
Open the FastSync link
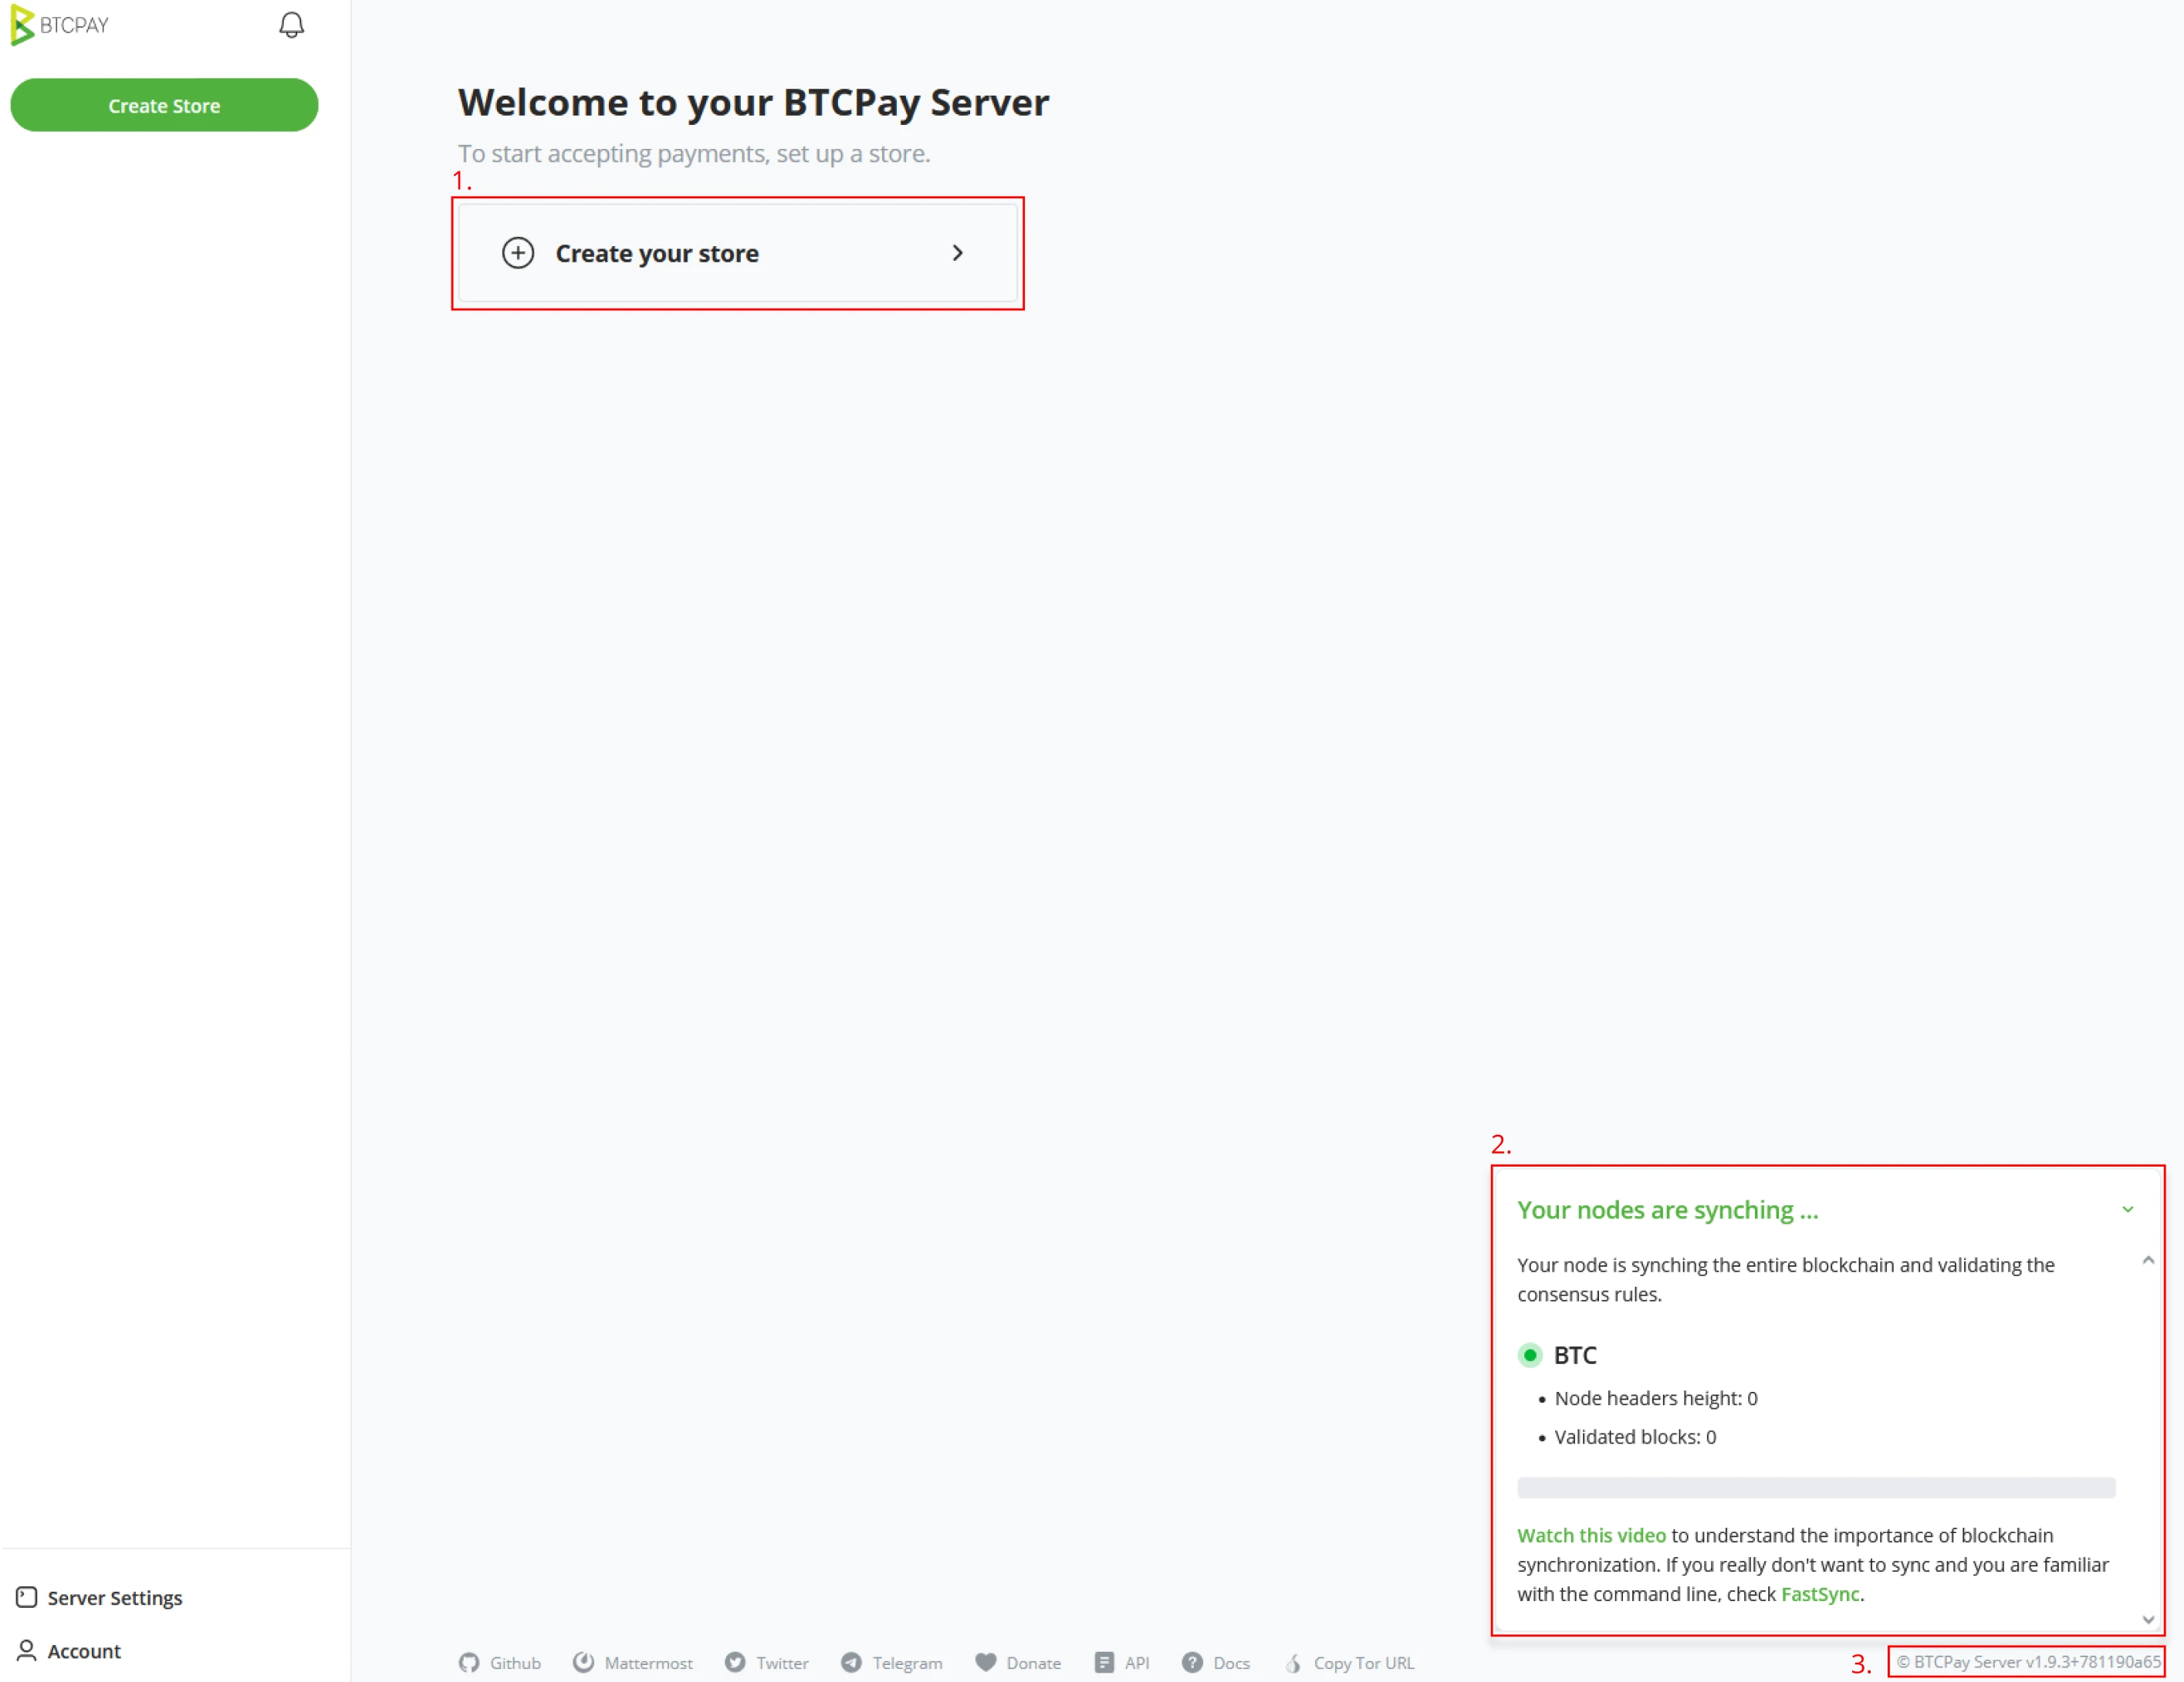(x=1820, y=1594)
